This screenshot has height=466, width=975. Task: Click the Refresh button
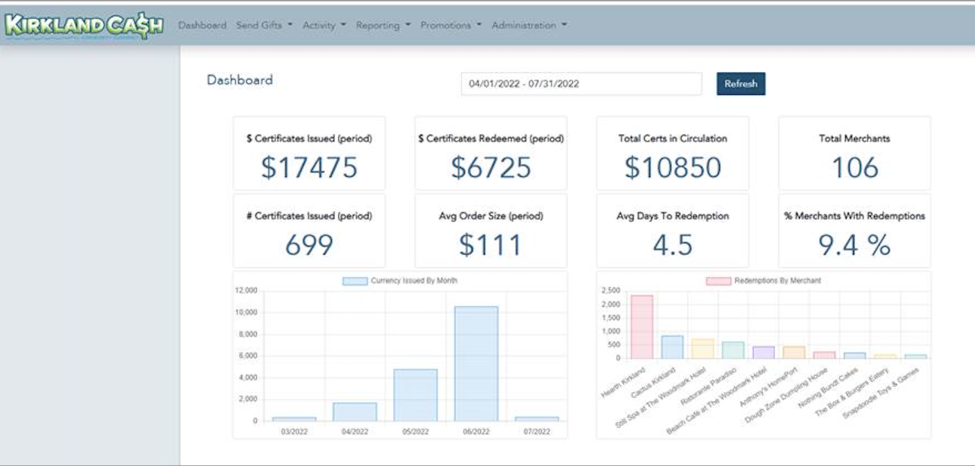click(741, 84)
